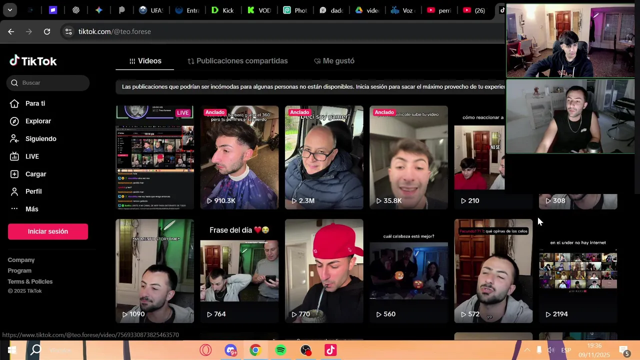This screenshot has width=640, height=360.
Task: Open Terms & Policies link
Action: 30,281
